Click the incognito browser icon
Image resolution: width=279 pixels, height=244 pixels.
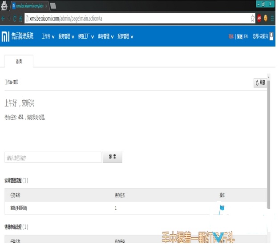click(x=4, y=5)
